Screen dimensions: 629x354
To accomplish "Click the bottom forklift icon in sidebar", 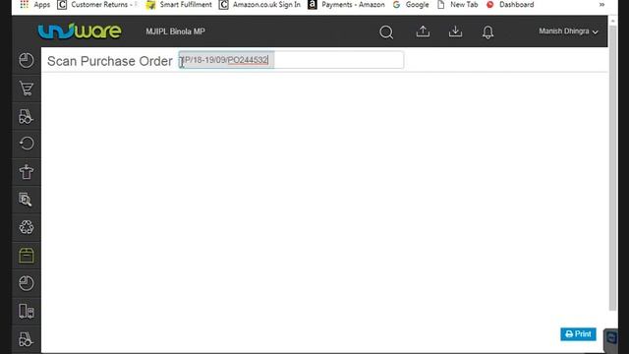I will [27, 339].
